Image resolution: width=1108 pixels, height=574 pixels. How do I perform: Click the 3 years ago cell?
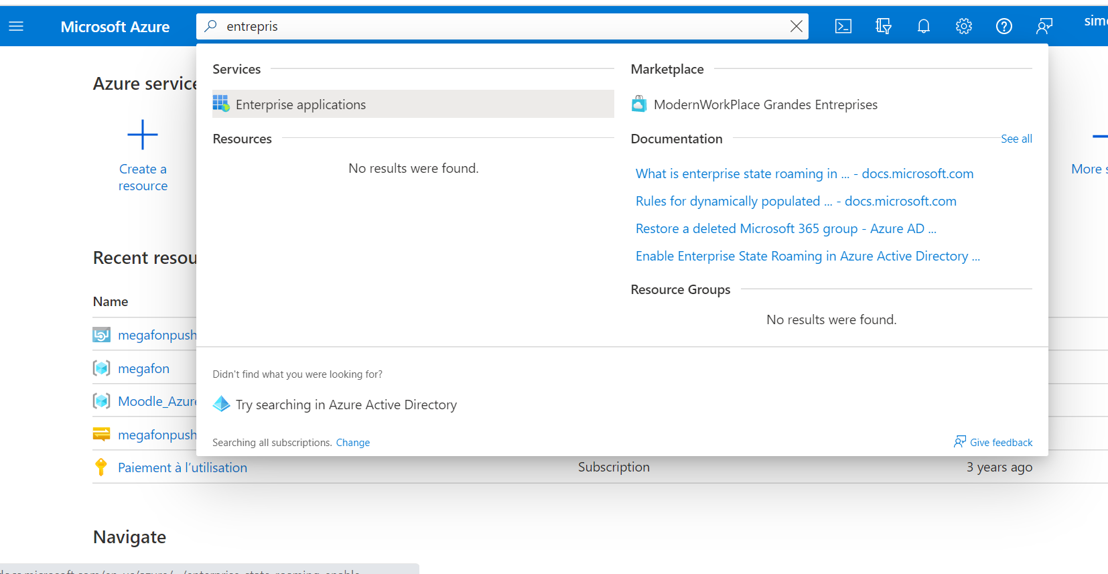click(999, 468)
